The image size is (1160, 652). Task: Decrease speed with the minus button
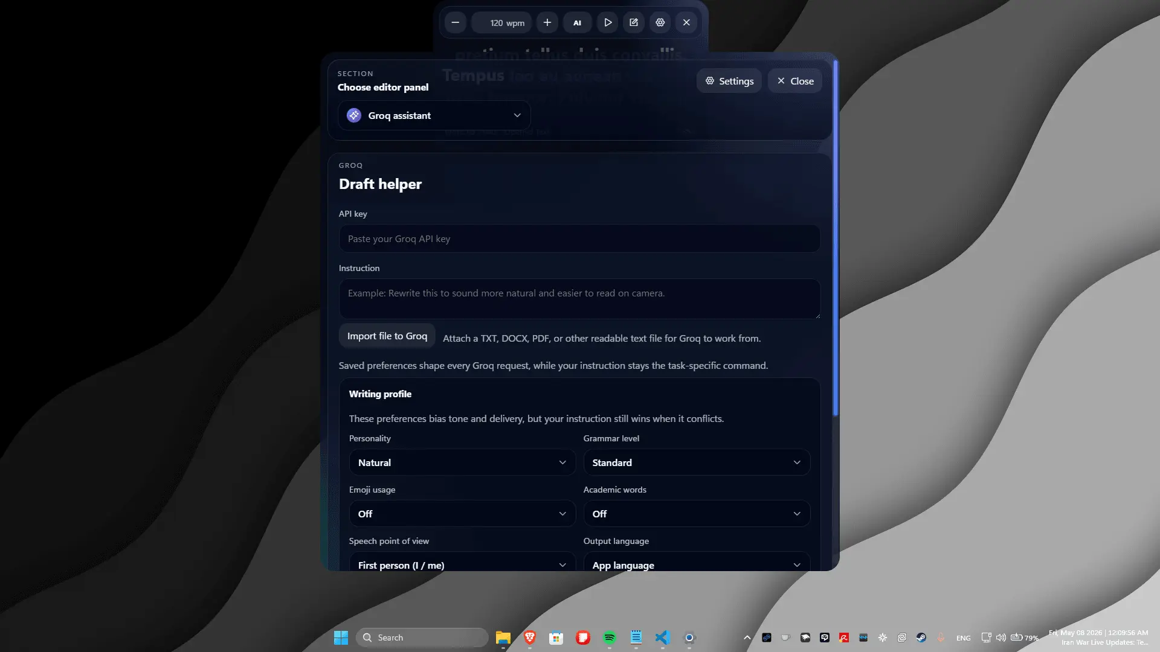point(456,22)
